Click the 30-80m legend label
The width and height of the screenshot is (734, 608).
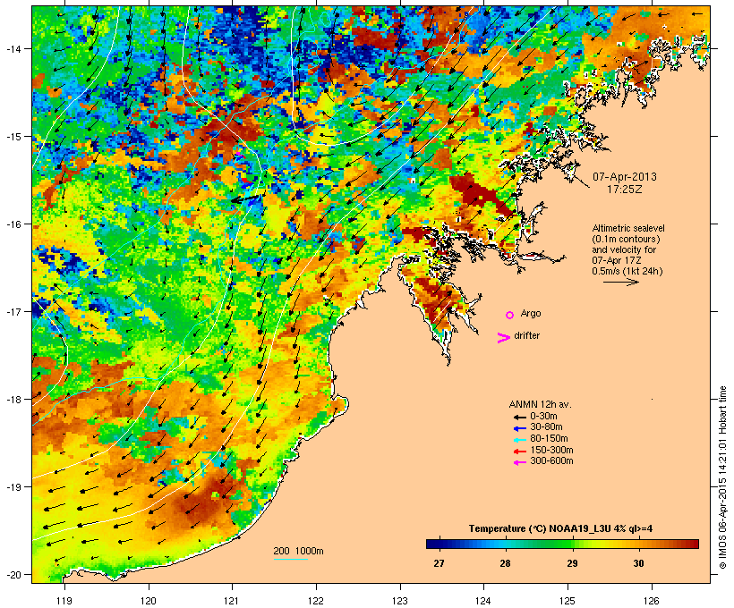click(546, 427)
